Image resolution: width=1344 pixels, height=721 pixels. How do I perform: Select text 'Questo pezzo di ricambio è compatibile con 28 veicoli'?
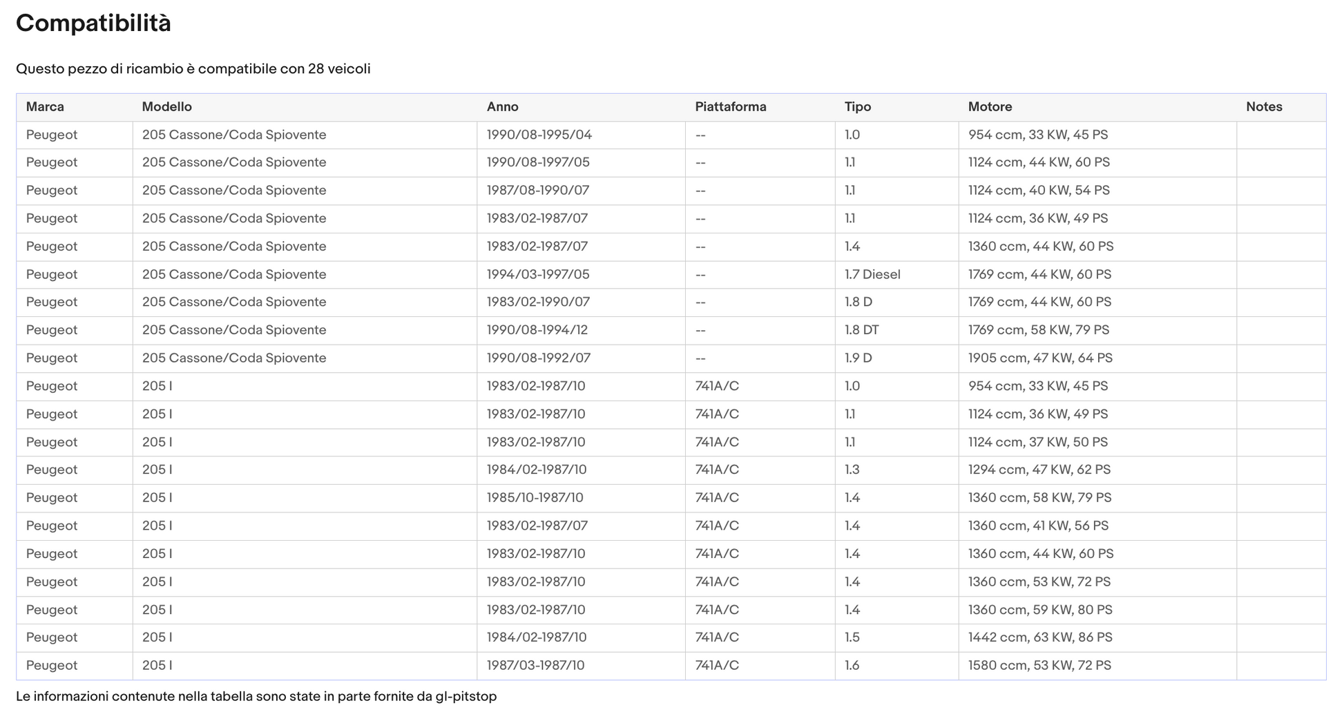coord(193,69)
